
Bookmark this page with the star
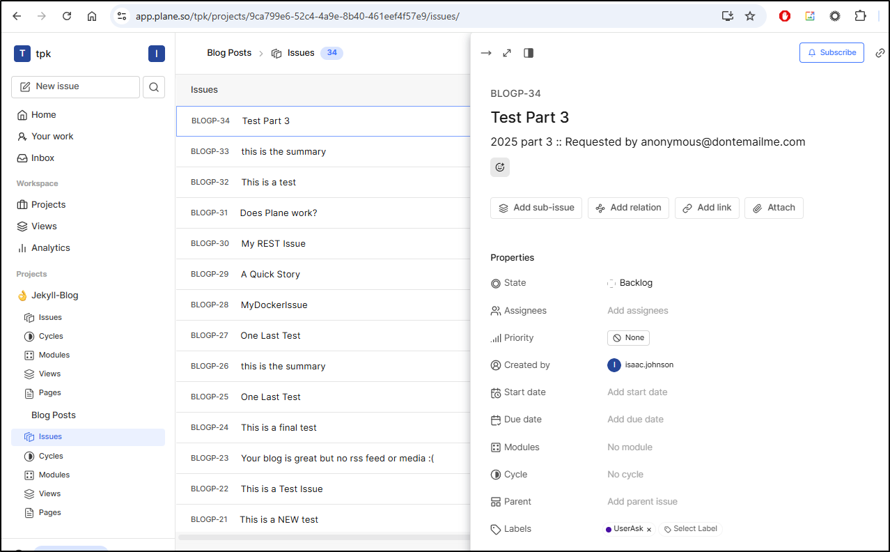(x=750, y=16)
